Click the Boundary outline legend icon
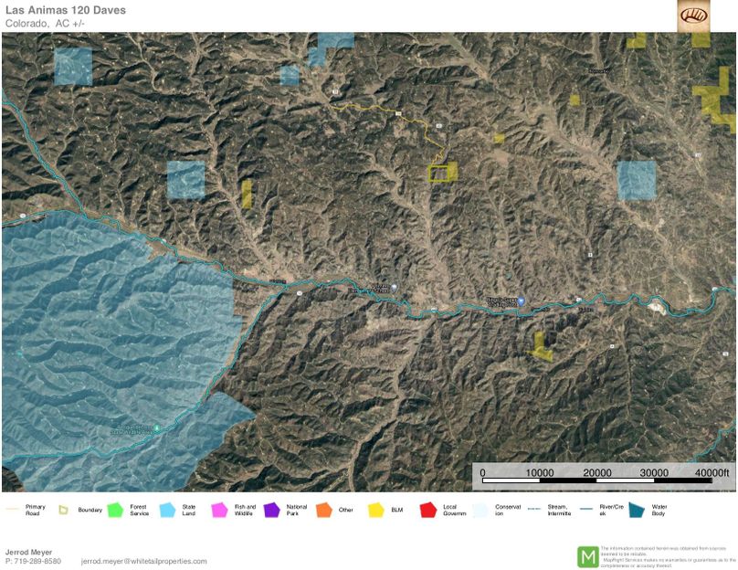 (x=63, y=510)
